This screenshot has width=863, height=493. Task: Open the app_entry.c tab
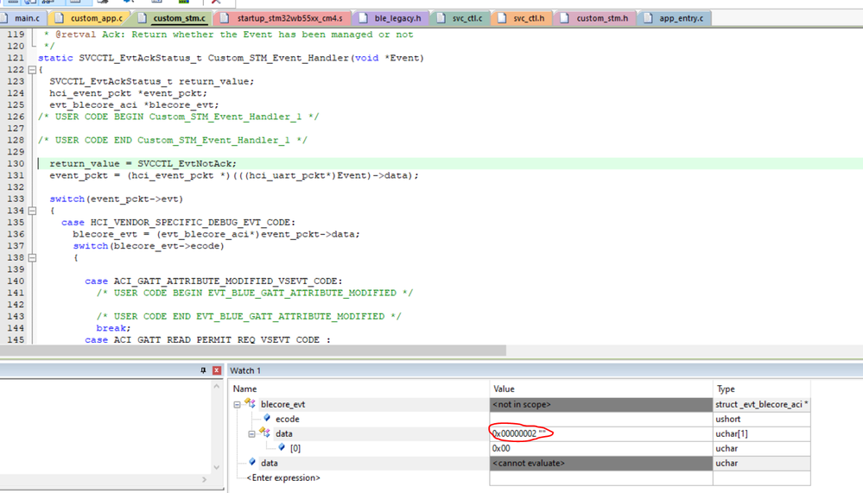click(675, 18)
